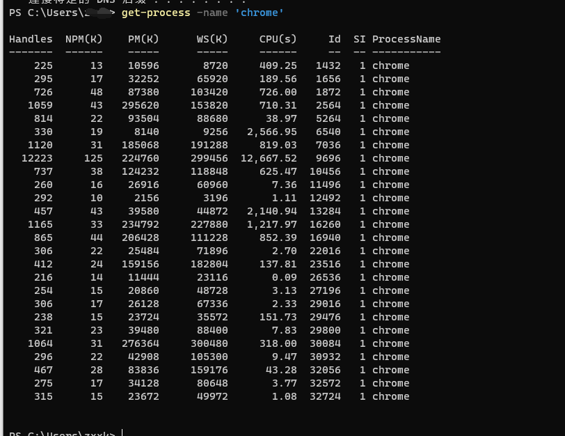565x436 pixels.
Task: Click CPU value 12,667.52
Action: click(x=269, y=158)
